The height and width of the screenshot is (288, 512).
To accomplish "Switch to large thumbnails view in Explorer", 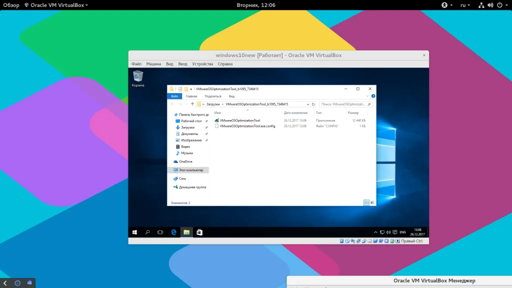I will (372, 202).
